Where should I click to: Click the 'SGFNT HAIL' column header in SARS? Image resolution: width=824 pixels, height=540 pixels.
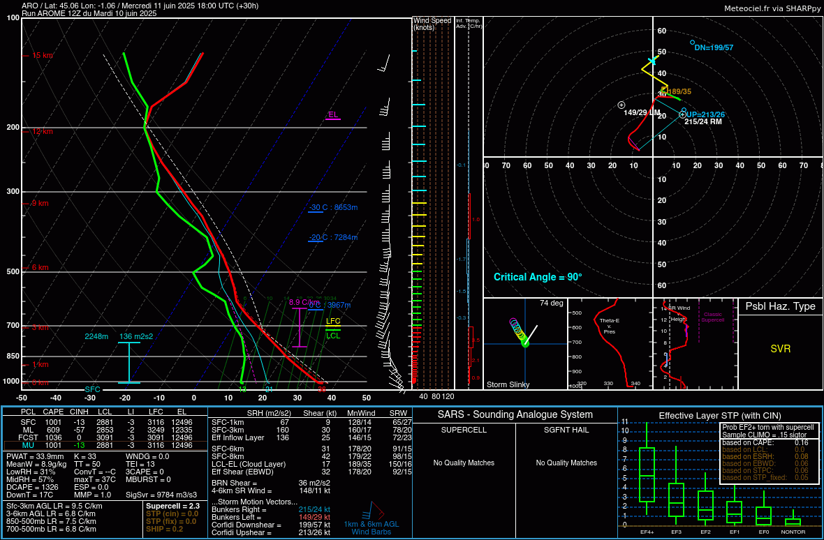[x=566, y=430]
